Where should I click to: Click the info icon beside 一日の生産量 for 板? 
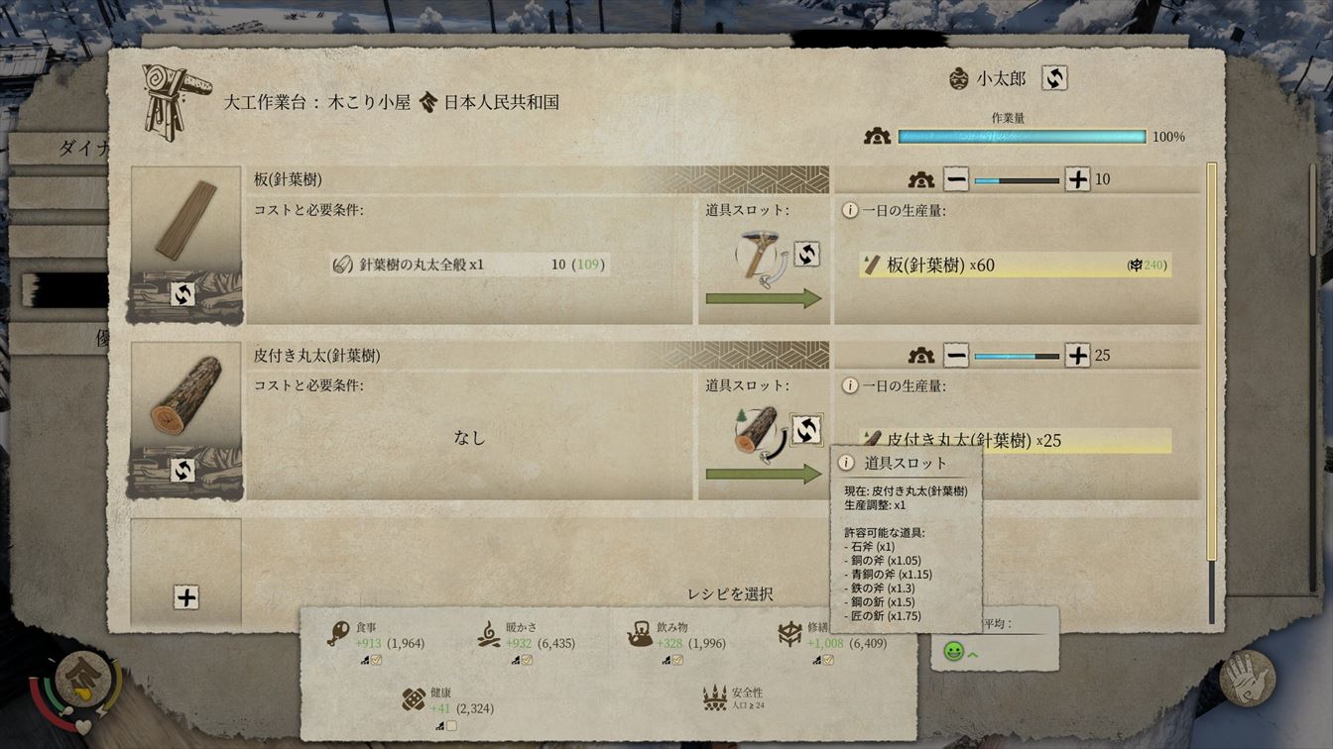849,210
